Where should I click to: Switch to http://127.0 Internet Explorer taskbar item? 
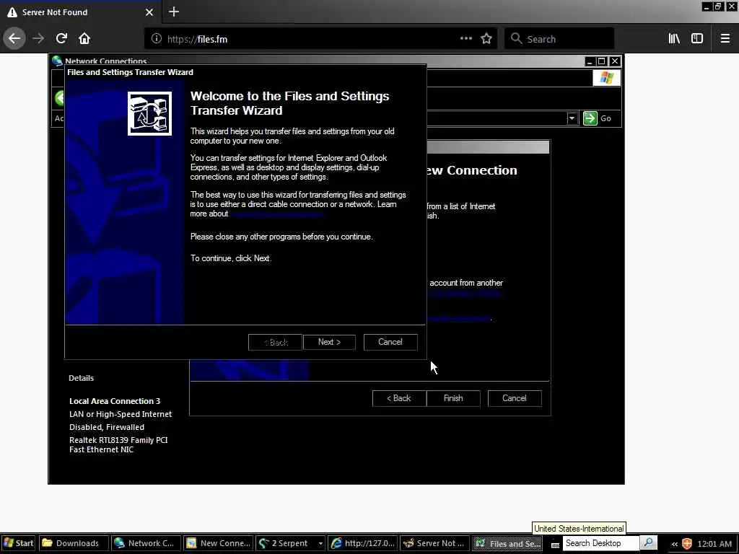(363, 544)
